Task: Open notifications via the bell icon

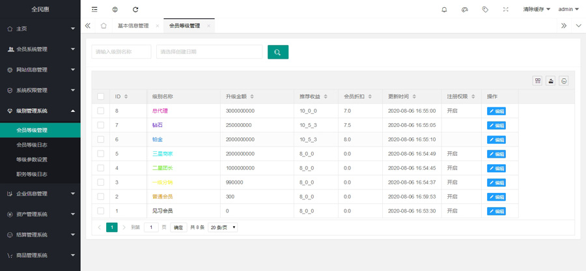Action: [445, 10]
